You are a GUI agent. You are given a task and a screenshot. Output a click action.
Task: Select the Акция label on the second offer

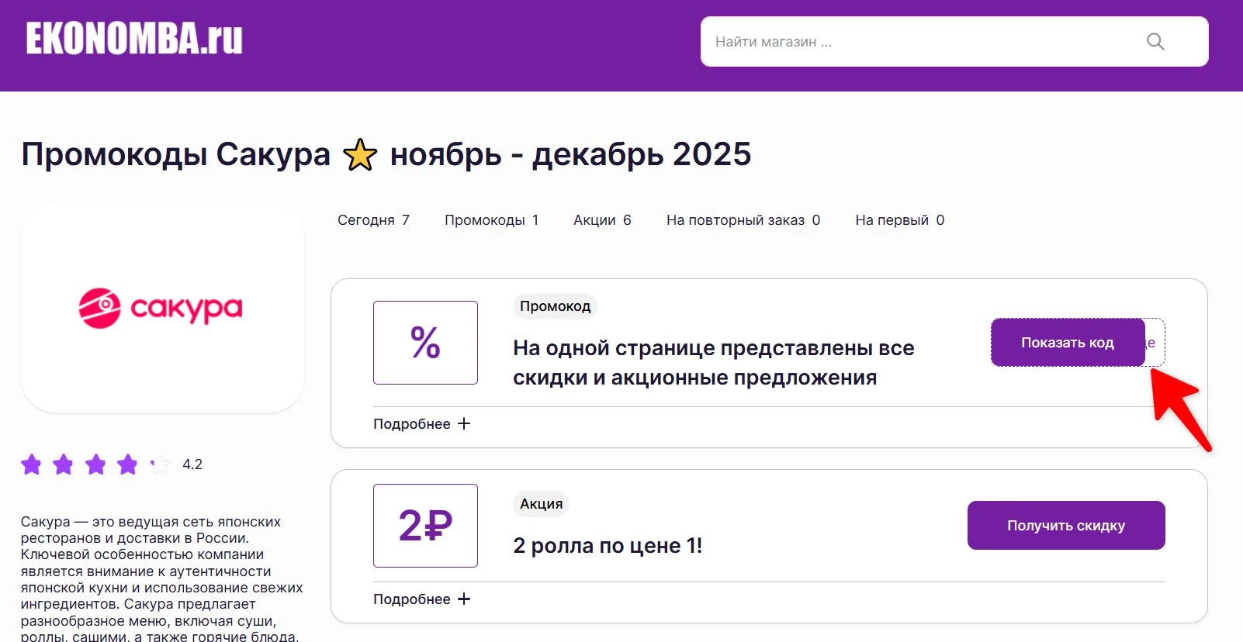click(541, 503)
